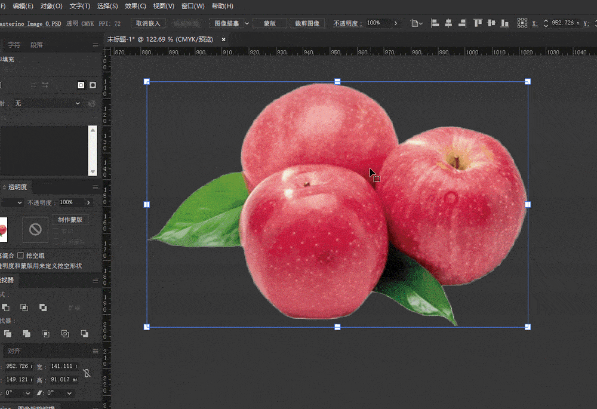Open the 帮助(H) menu
This screenshot has height=409, width=597.
pyautogui.click(x=222, y=6)
